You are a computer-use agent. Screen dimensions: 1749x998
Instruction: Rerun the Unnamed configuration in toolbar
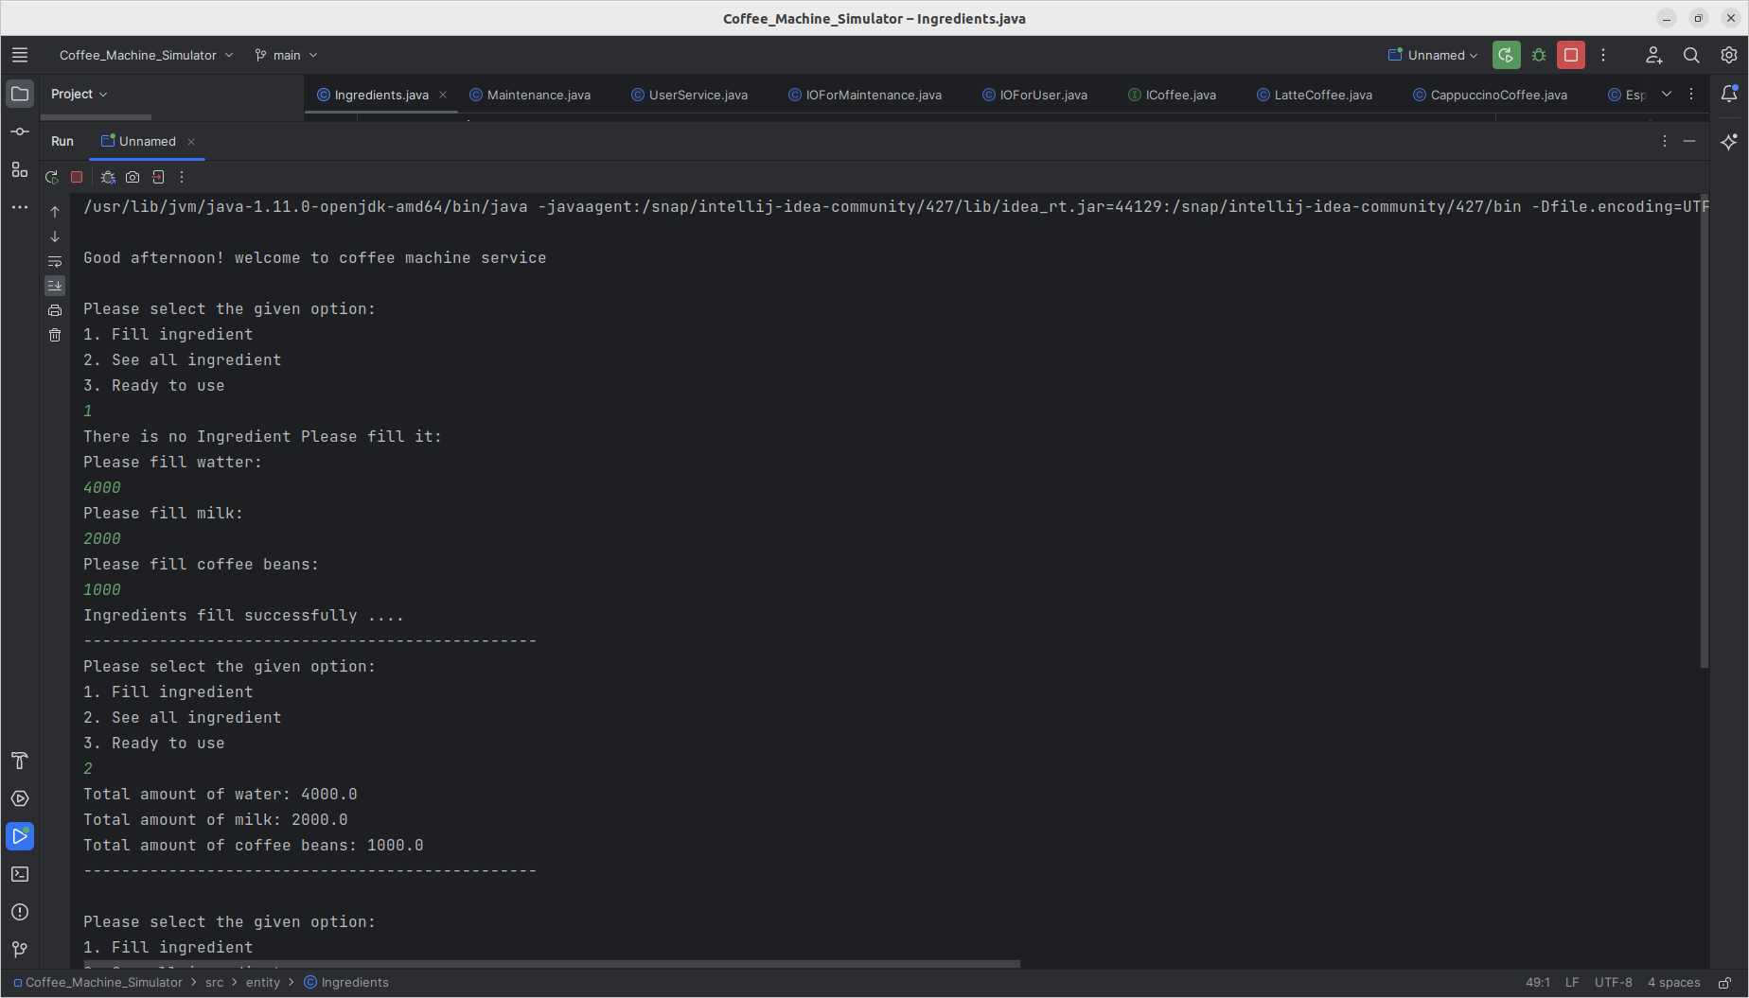pos(1506,55)
